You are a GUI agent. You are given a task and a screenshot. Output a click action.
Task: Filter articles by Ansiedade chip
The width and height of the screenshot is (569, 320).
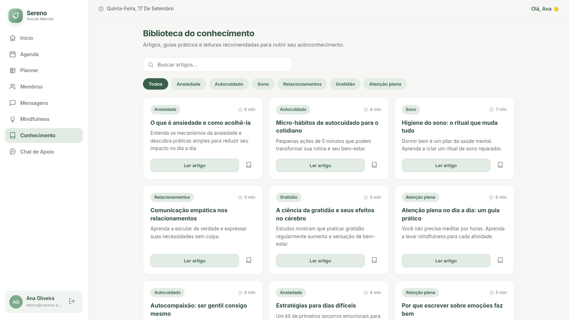pos(188,84)
